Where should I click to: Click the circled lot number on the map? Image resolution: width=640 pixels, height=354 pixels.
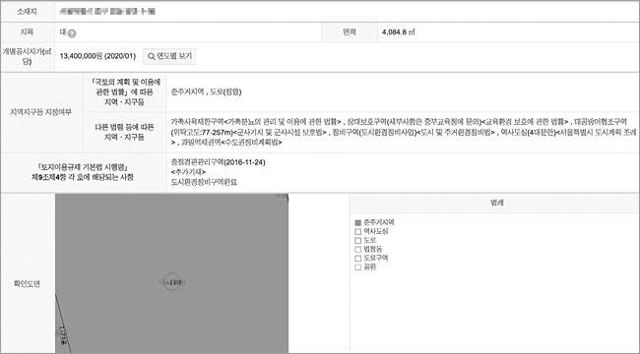[x=172, y=282]
